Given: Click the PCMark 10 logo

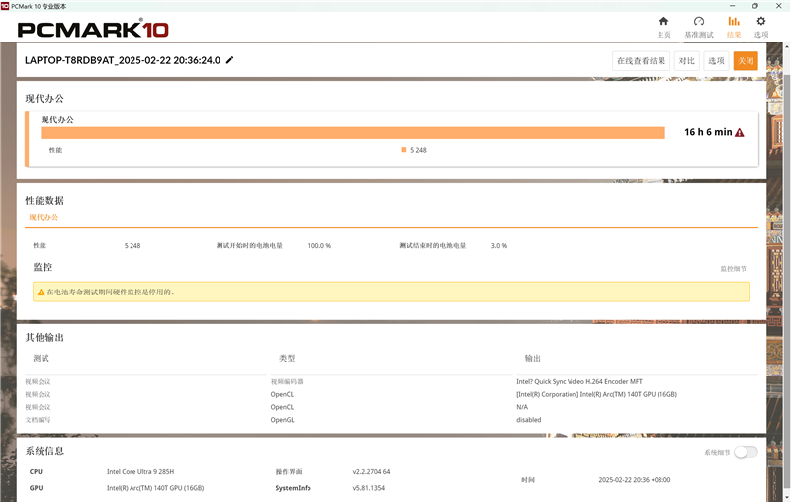Looking at the screenshot, I should point(93,29).
